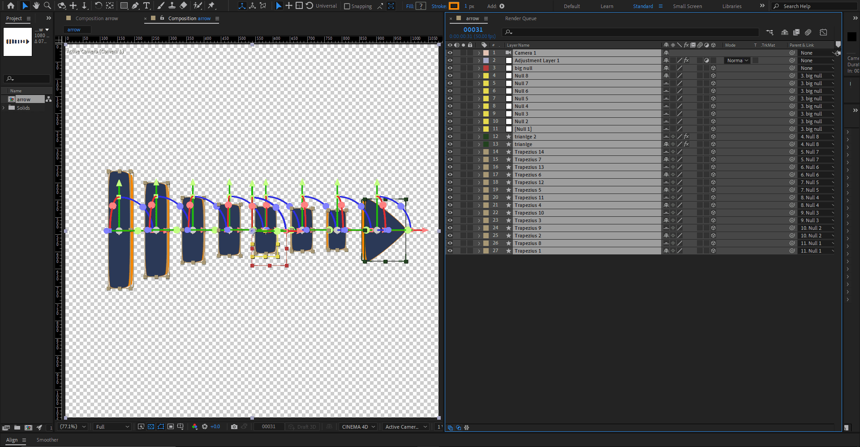
Task: Open the Full resolution dropdown
Action: [x=112, y=427]
